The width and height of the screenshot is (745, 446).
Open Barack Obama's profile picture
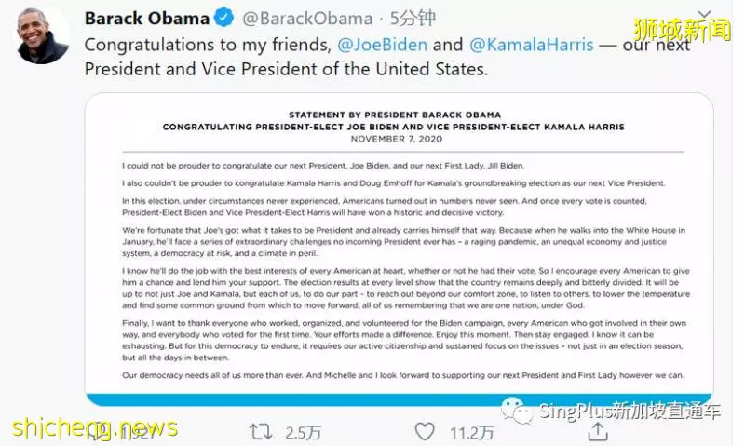[42, 35]
